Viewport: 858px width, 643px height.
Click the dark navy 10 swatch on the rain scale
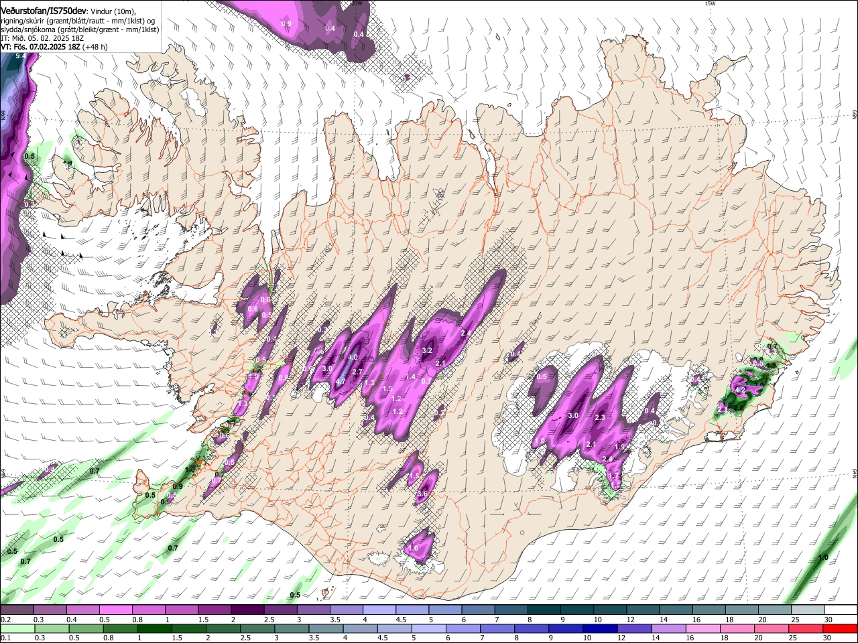pos(599,629)
